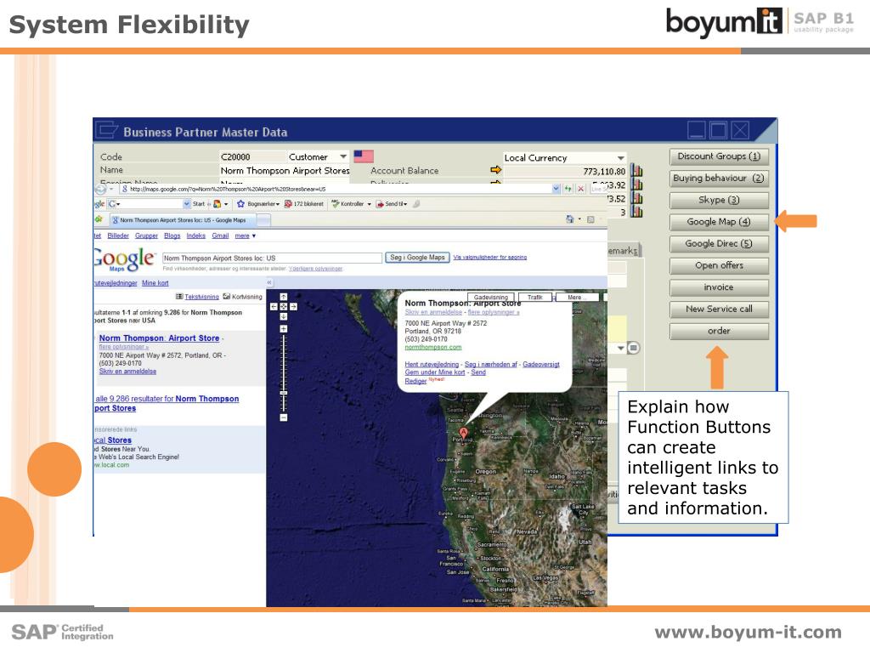Click the map zoom slider handle
870x653 pixels.
click(x=284, y=393)
